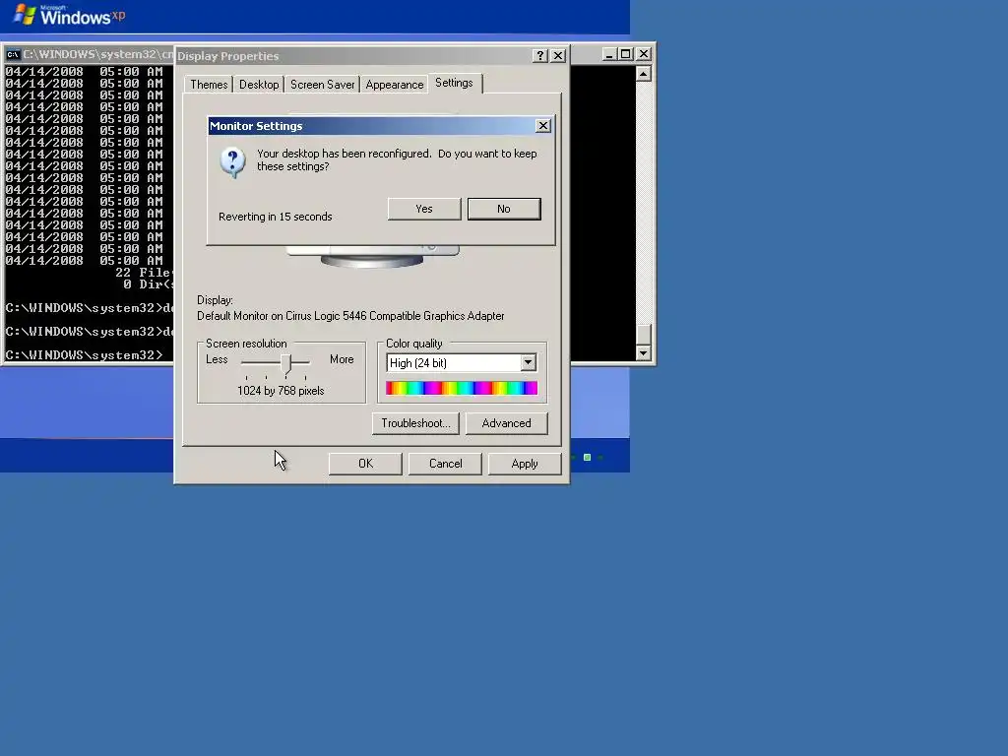Close the Display Properties window

558,56
